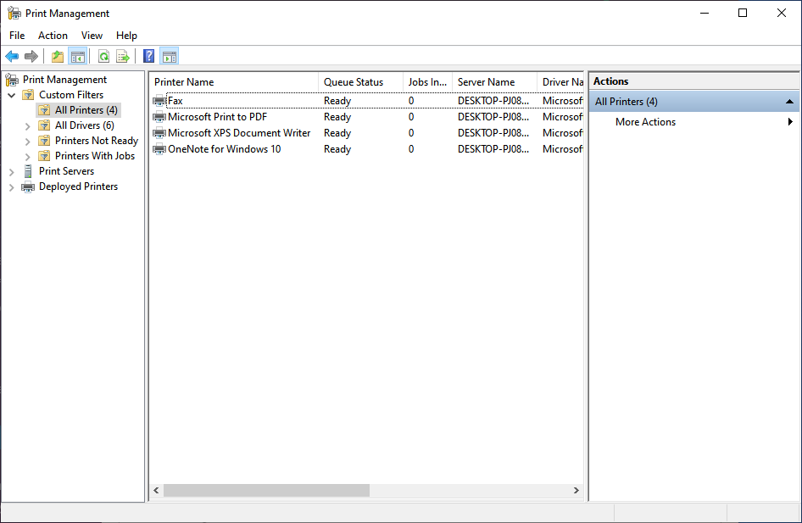Maximize the Print Management window
Viewport: 802px width, 523px height.
(743, 14)
